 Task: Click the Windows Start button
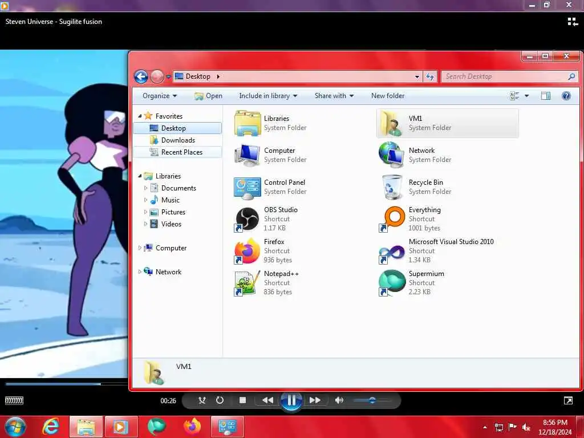(x=15, y=427)
